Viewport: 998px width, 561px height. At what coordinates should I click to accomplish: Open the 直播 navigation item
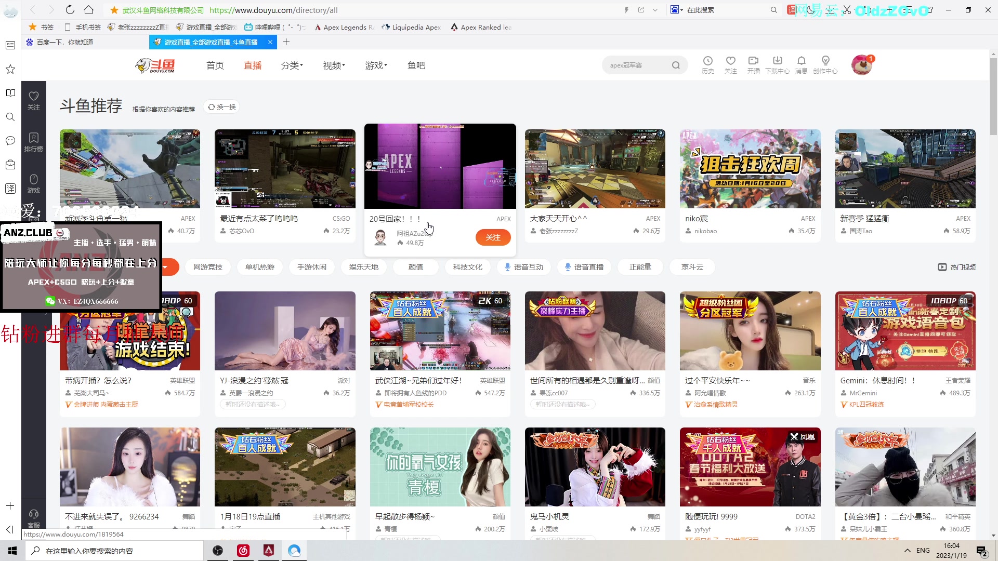click(x=253, y=65)
